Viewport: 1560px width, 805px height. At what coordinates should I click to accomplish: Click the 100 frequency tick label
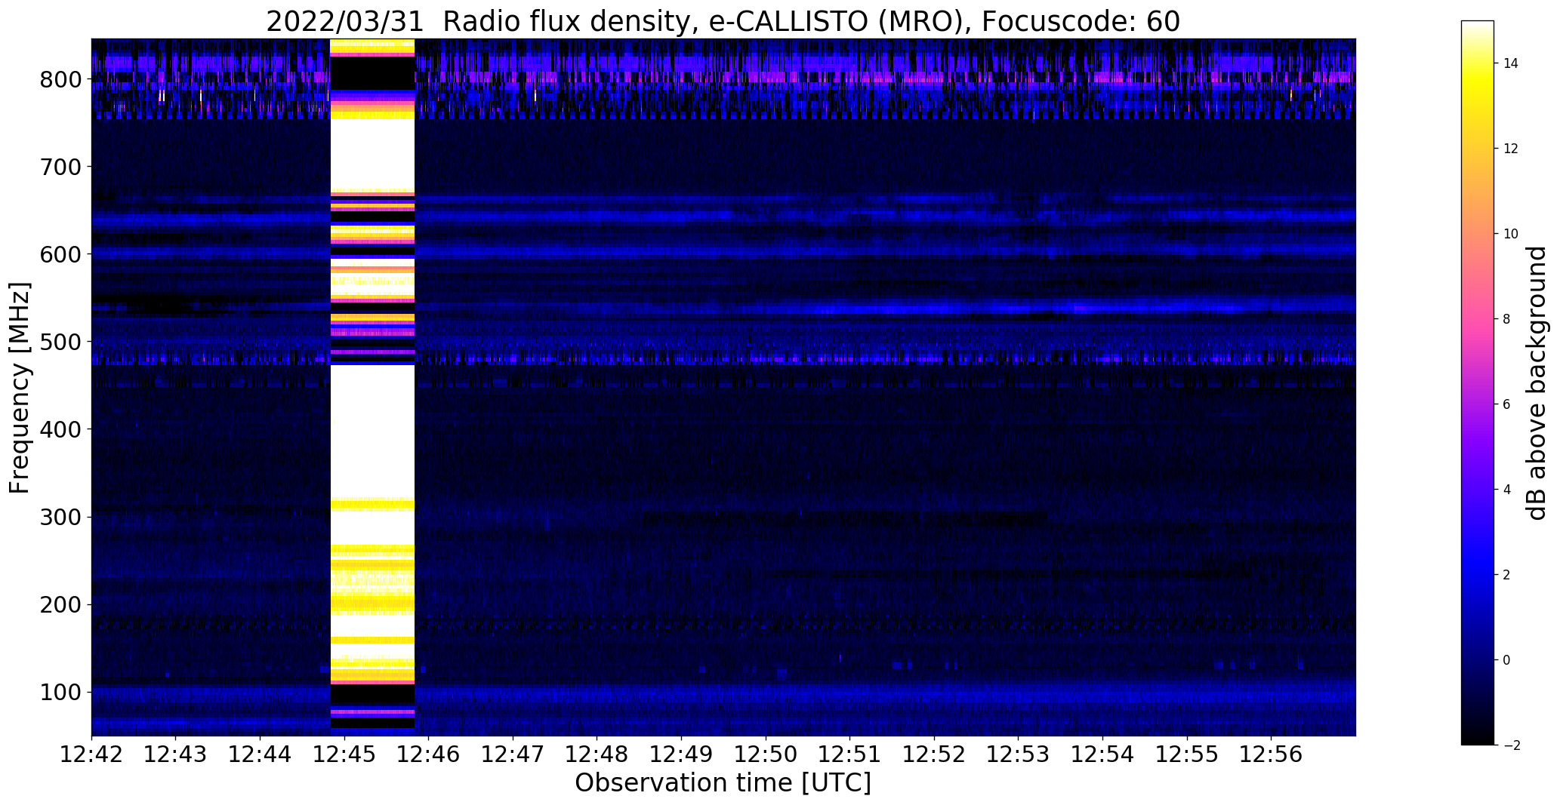pos(60,692)
